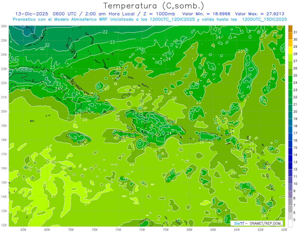
Task: Click the '26N' latitude axis label
Action: (x=4, y=26)
